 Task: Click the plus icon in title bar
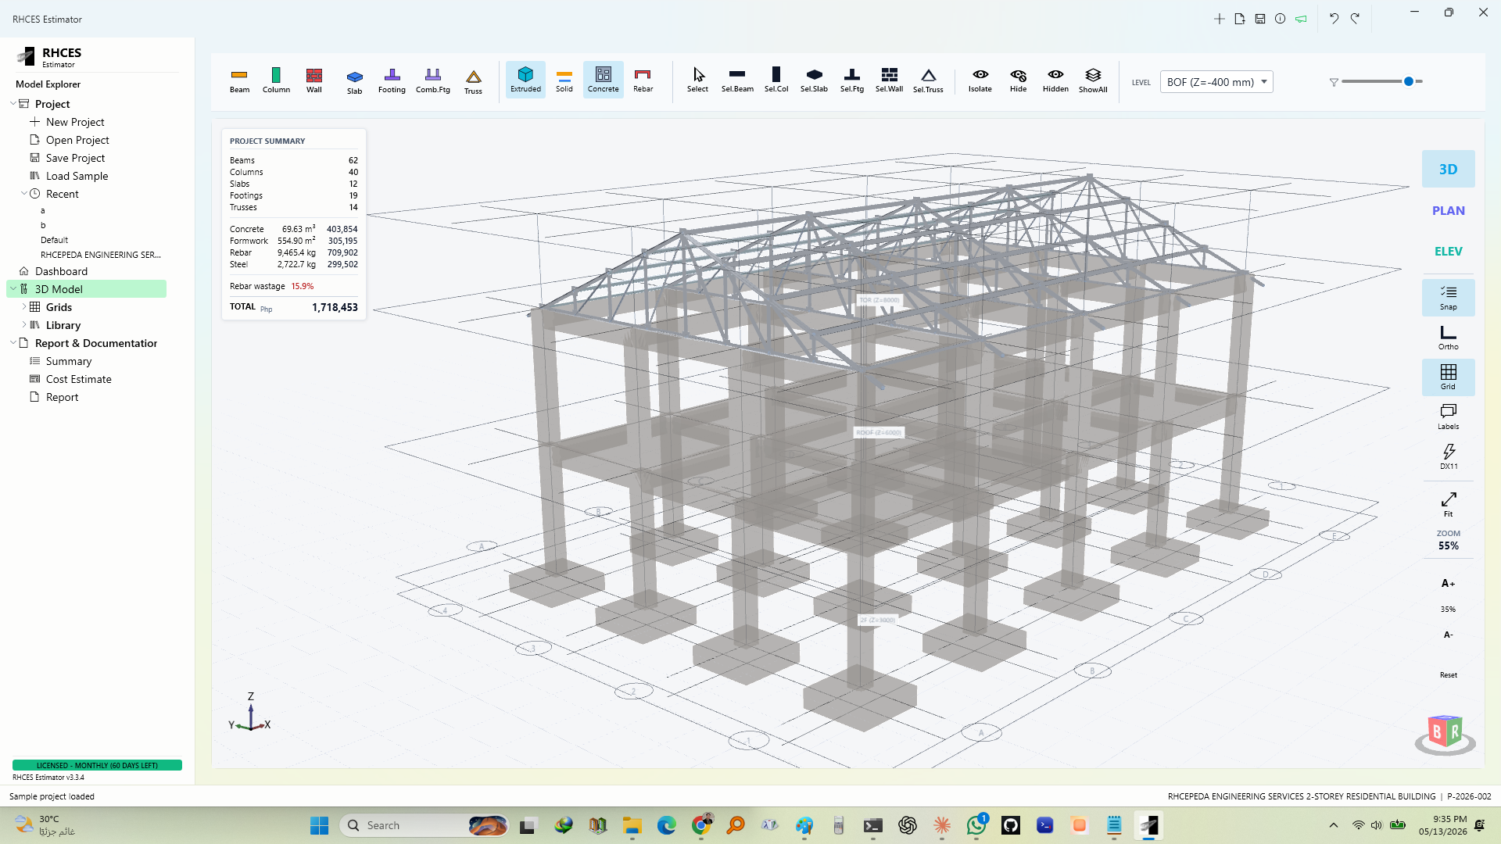(1219, 19)
